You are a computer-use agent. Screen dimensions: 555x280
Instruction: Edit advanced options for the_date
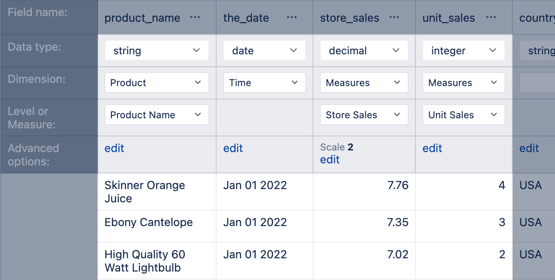tap(233, 148)
